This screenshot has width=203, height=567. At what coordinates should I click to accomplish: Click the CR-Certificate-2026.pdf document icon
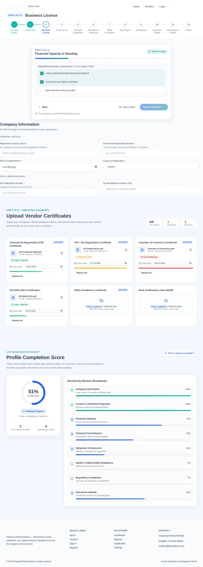[x=13, y=253]
